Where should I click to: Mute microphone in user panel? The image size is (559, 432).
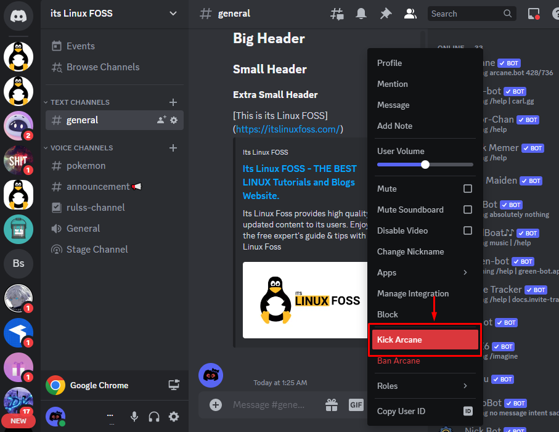point(134,417)
